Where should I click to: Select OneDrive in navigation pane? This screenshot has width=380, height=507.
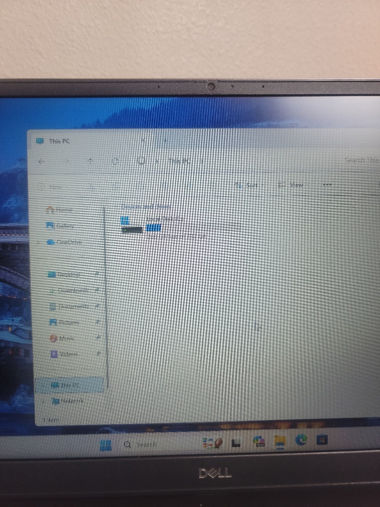tap(64, 242)
